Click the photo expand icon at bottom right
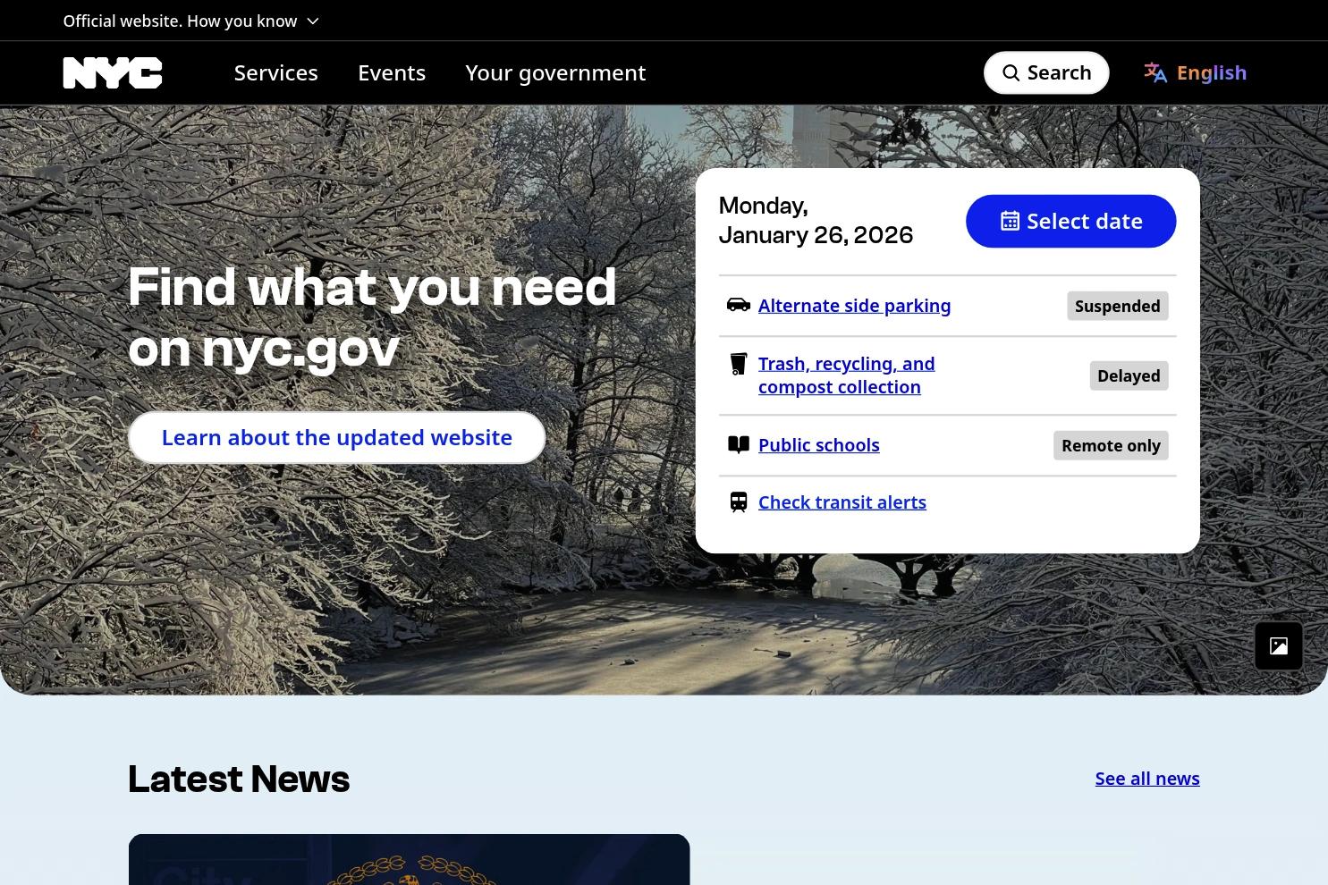The image size is (1328, 885). pos(1278,645)
